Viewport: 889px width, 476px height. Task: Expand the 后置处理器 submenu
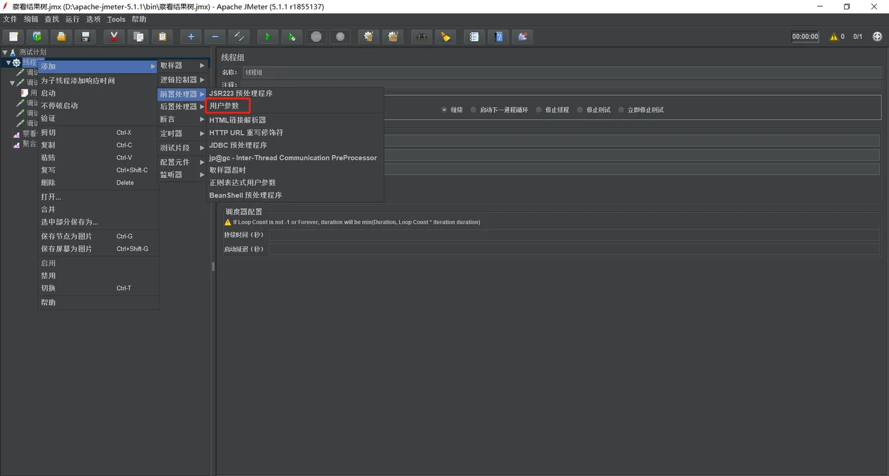[182, 107]
